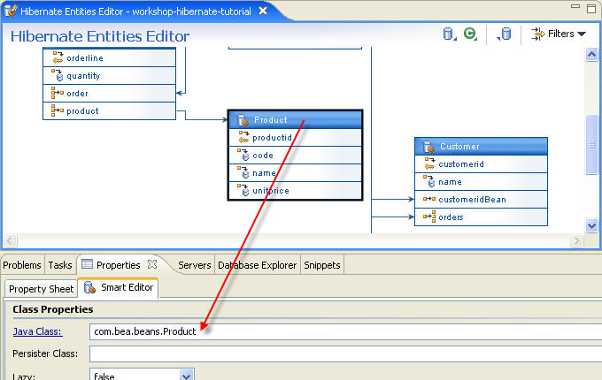Click the product many-to-one icon
The width and height of the screenshot is (602, 380).
coord(58,110)
